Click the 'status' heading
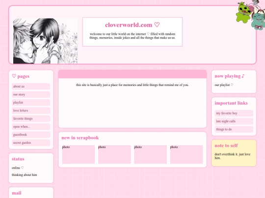Image resolution: width=265 pixels, height=198 pixels. [x=18, y=159]
